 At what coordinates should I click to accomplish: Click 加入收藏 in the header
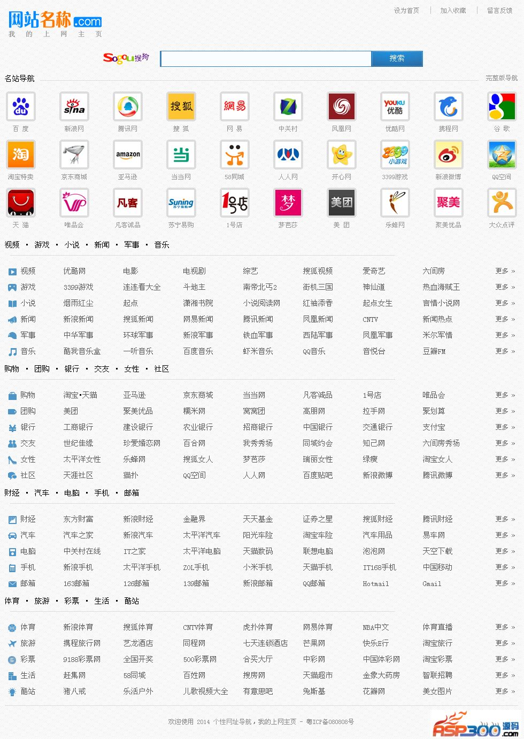[453, 10]
